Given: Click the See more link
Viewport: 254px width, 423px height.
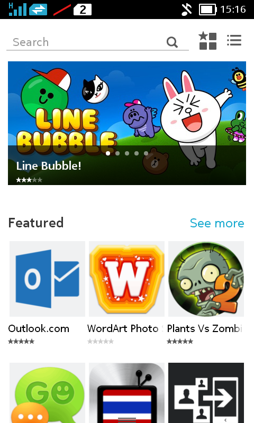Looking at the screenshot, I should (x=217, y=223).
